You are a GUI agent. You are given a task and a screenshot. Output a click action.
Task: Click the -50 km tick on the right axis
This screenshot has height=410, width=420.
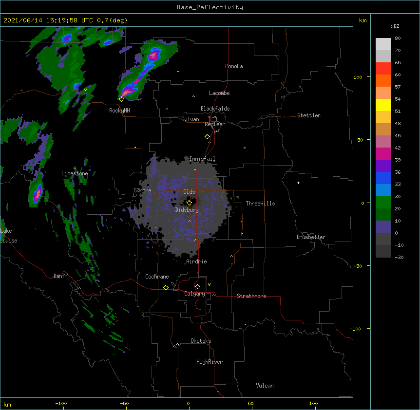pos(358,266)
